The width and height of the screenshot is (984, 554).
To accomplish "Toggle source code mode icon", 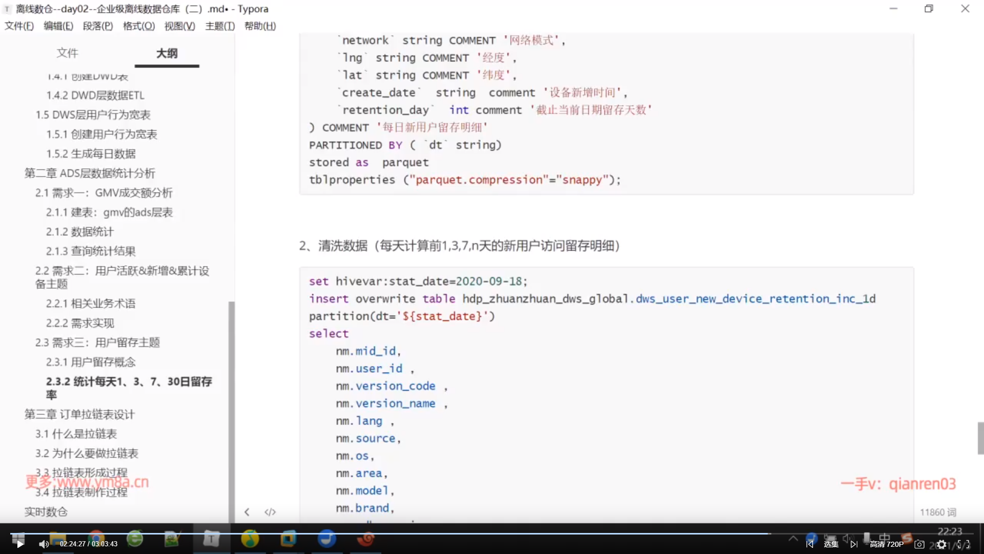I will point(270,512).
